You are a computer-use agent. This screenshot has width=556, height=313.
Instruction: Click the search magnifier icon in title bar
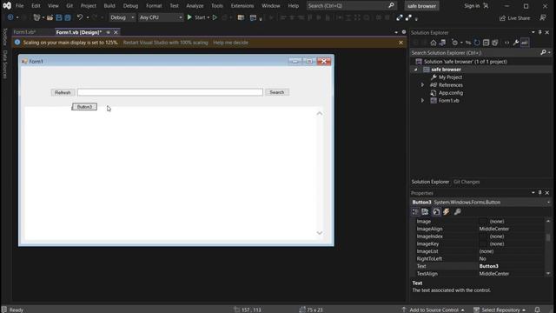[x=391, y=6]
